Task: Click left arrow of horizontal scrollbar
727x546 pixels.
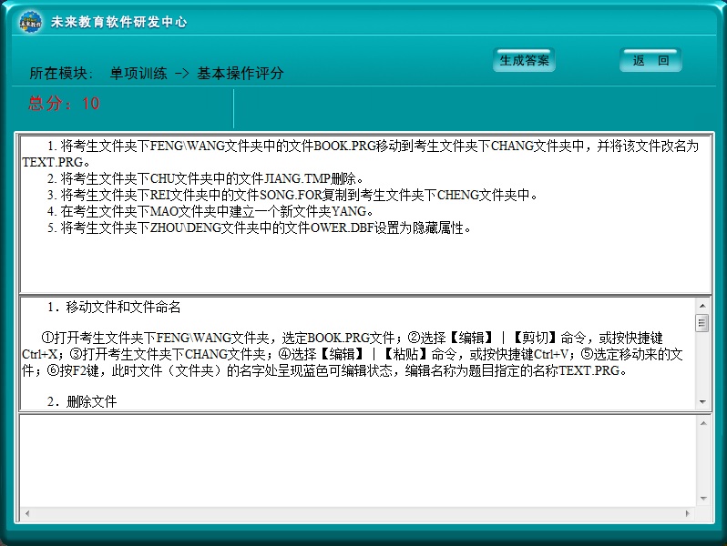Action: point(27,513)
